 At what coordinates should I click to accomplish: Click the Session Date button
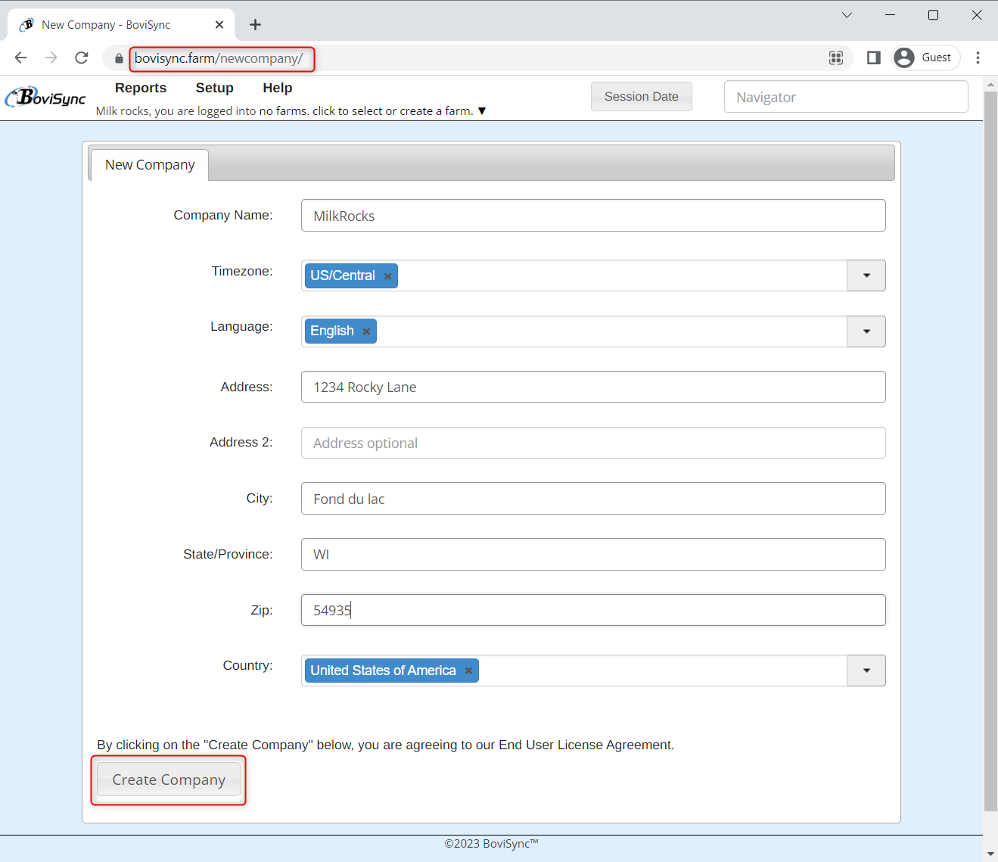pyautogui.click(x=642, y=97)
